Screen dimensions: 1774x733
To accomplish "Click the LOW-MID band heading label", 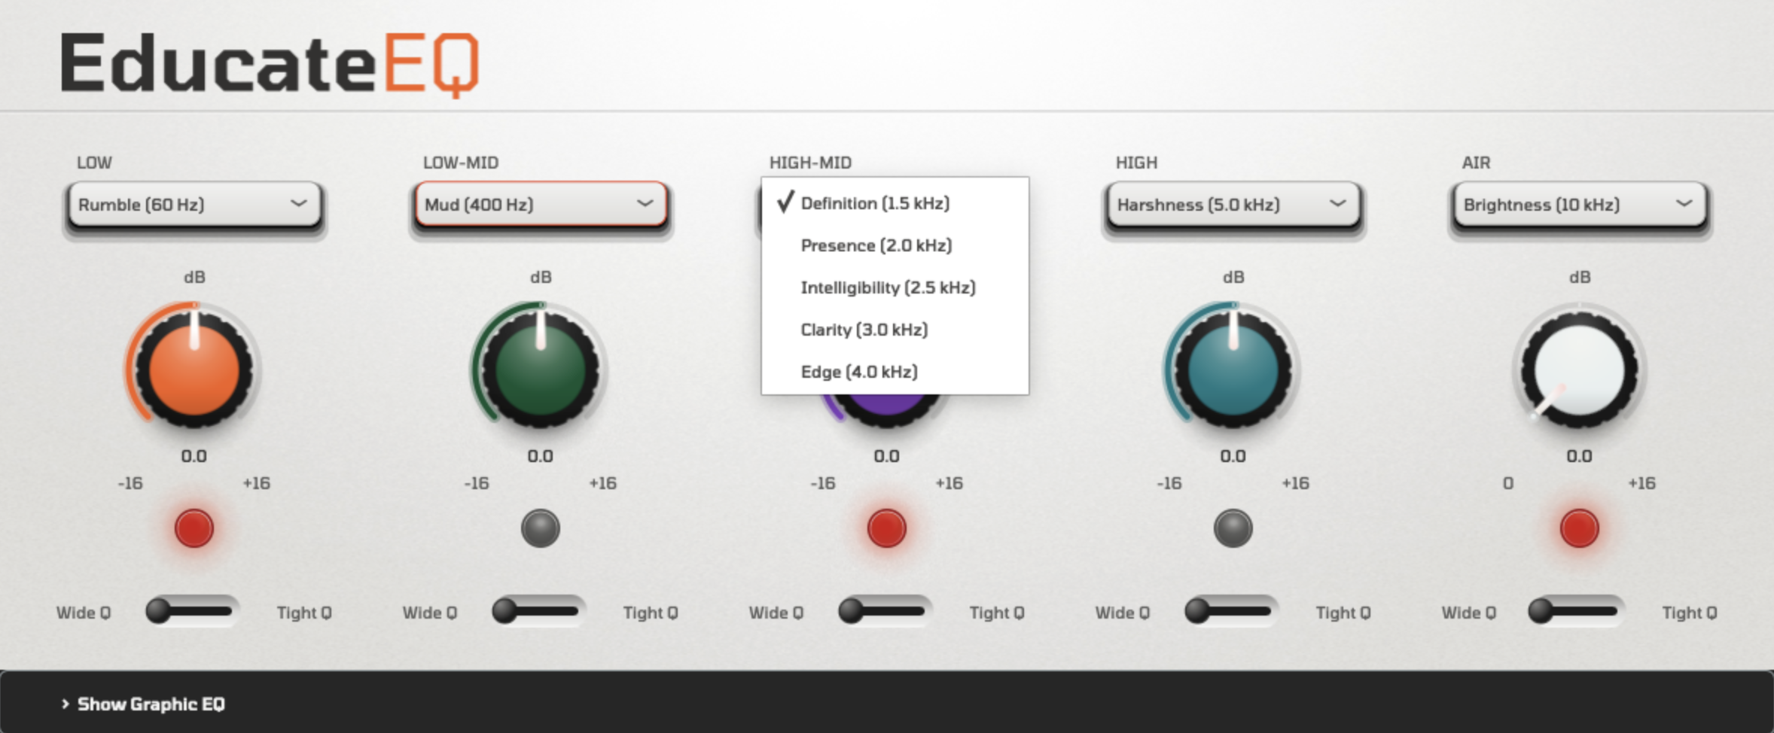I will tap(460, 163).
